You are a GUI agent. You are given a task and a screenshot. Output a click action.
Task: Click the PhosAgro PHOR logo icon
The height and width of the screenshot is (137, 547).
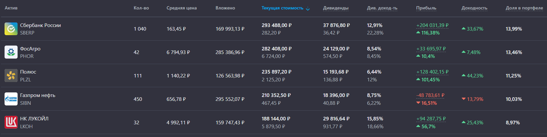[x=11, y=52]
